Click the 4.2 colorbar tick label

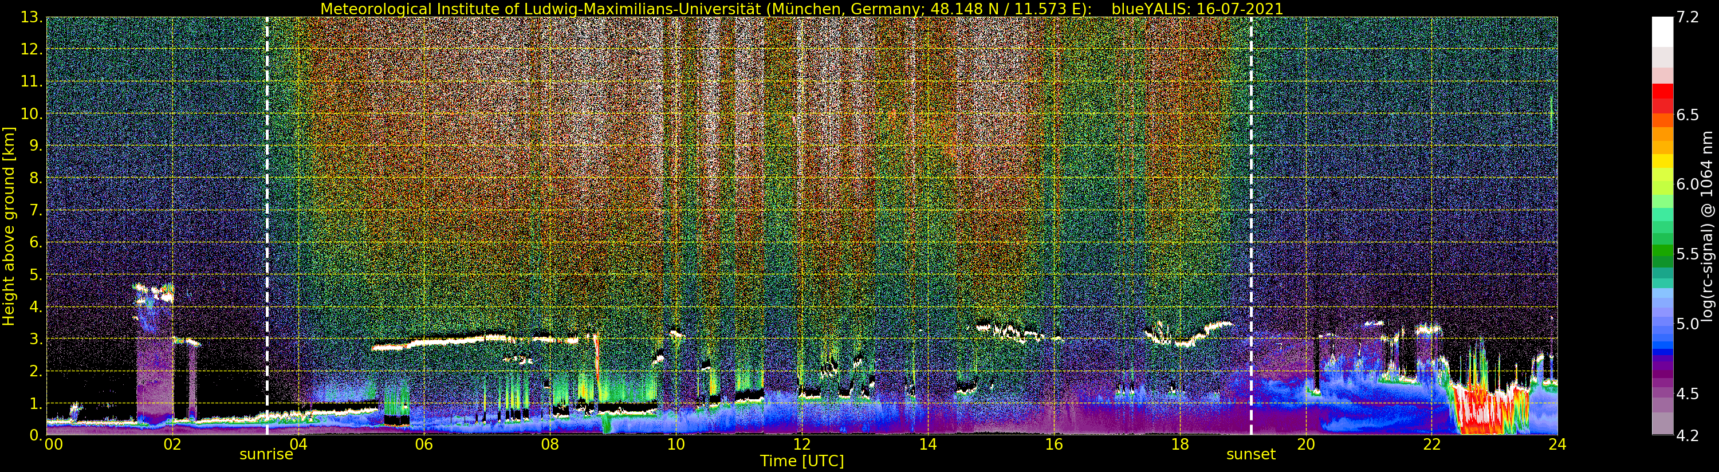point(1687,436)
